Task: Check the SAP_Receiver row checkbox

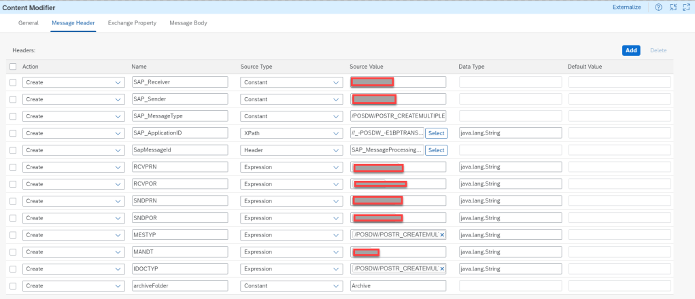Action: tap(13, 82)
